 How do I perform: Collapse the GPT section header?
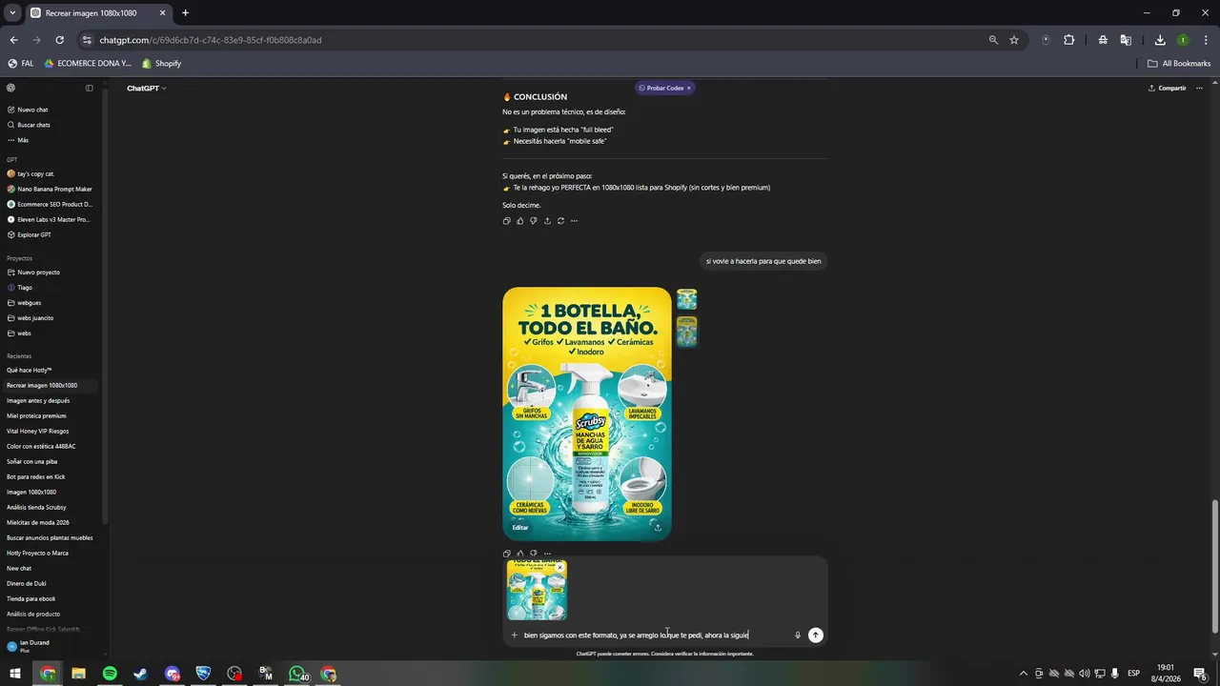click(x=12, y=160)
